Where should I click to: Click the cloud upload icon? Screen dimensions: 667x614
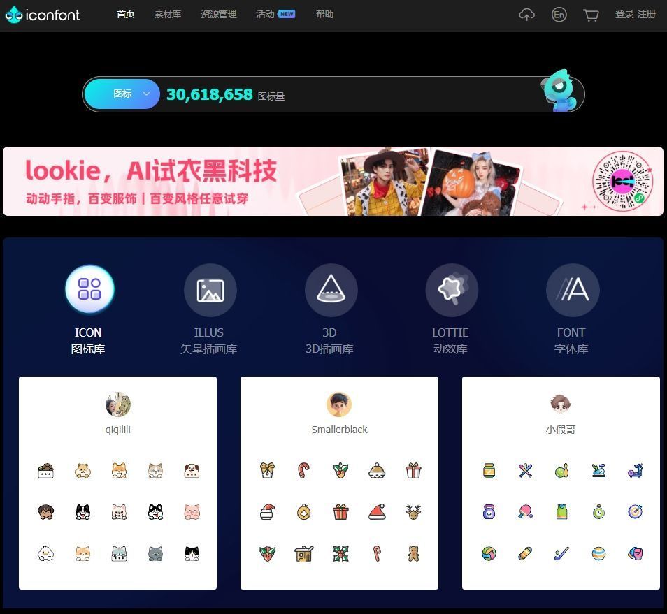click(x=526, y=15)
